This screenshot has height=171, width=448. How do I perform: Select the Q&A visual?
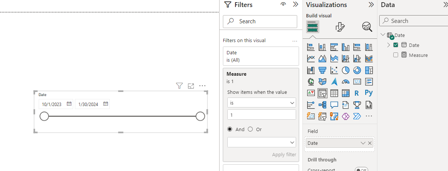click(x=334, y=105)
